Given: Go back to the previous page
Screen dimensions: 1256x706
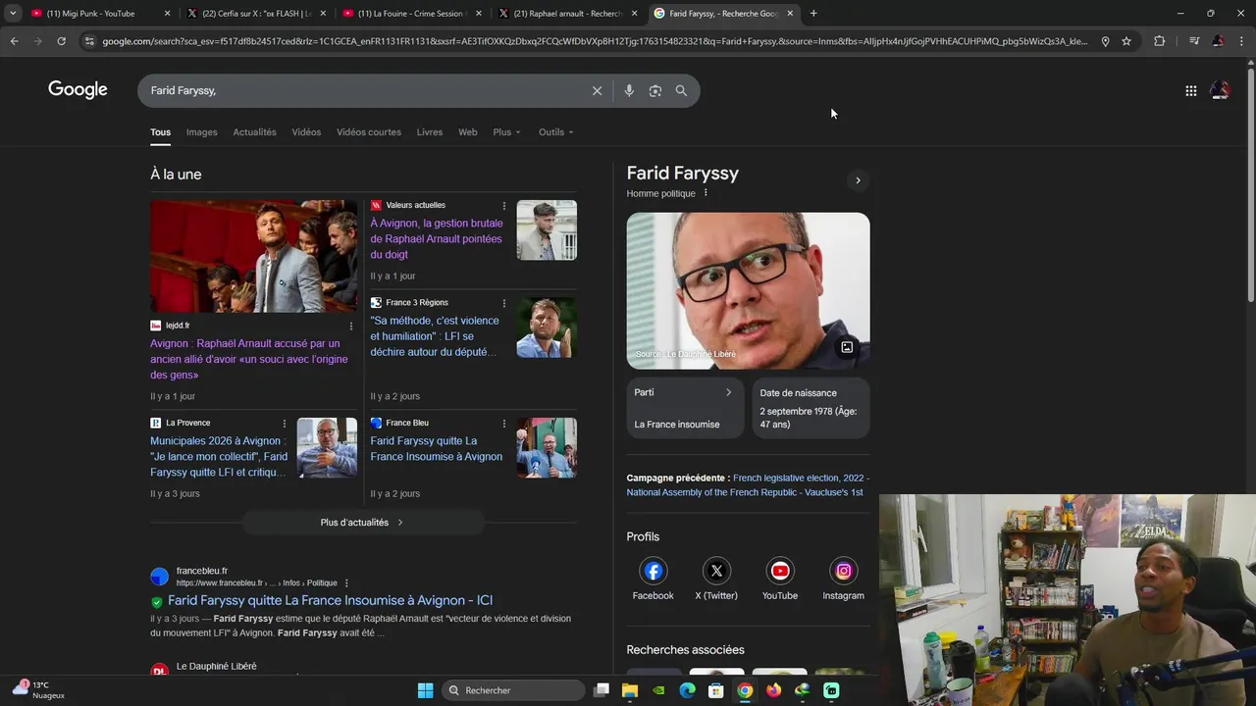Looking at the screenshot, I should tap(14, 41).
